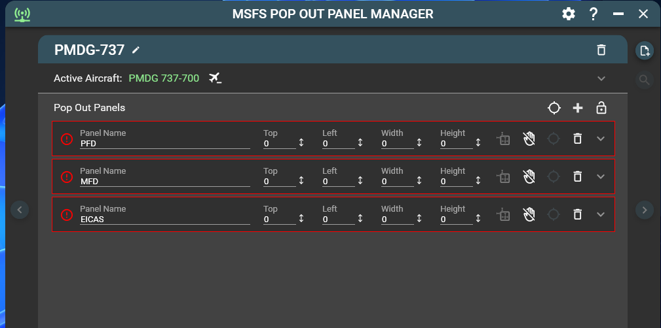The width and height of the screenshot is (661, 328).
Task: Click the MFD panel error indicator
Action: point(67,176)
